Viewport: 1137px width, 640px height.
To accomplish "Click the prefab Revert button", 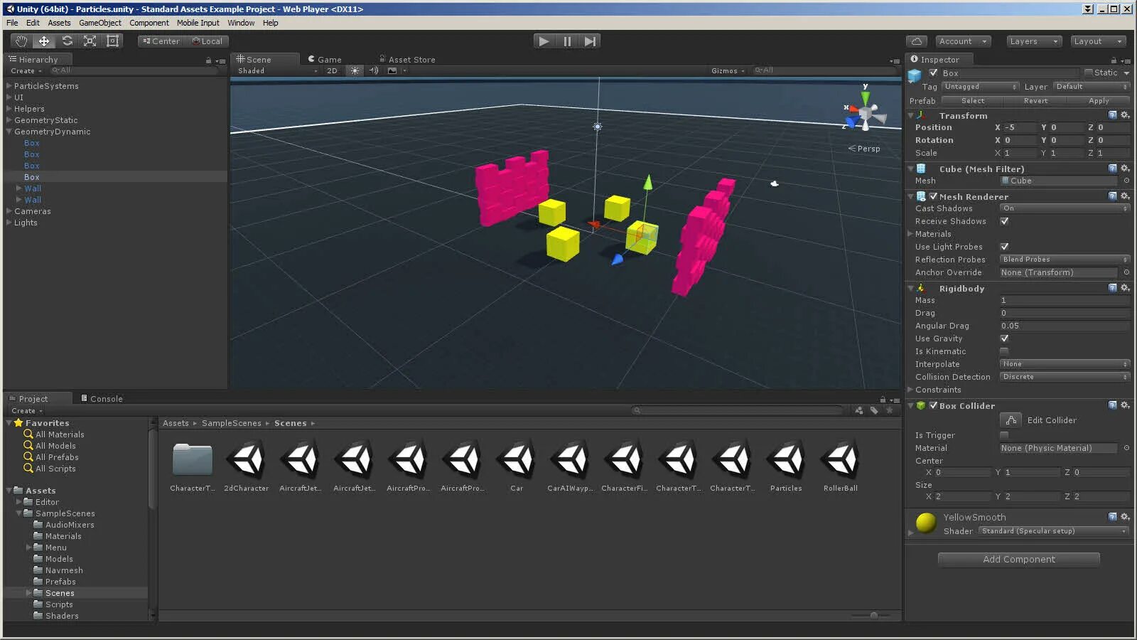I will 1036,101.
